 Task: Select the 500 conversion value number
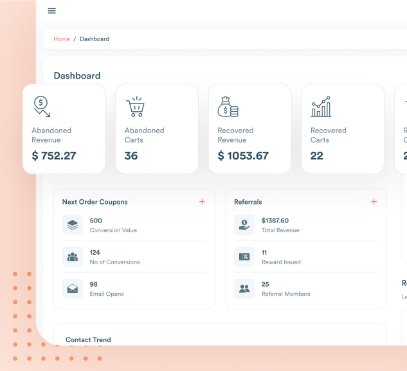pyautogui.click(x=96, y=221)
